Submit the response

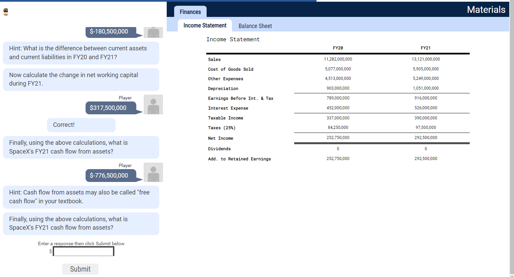tap(80, 269)
